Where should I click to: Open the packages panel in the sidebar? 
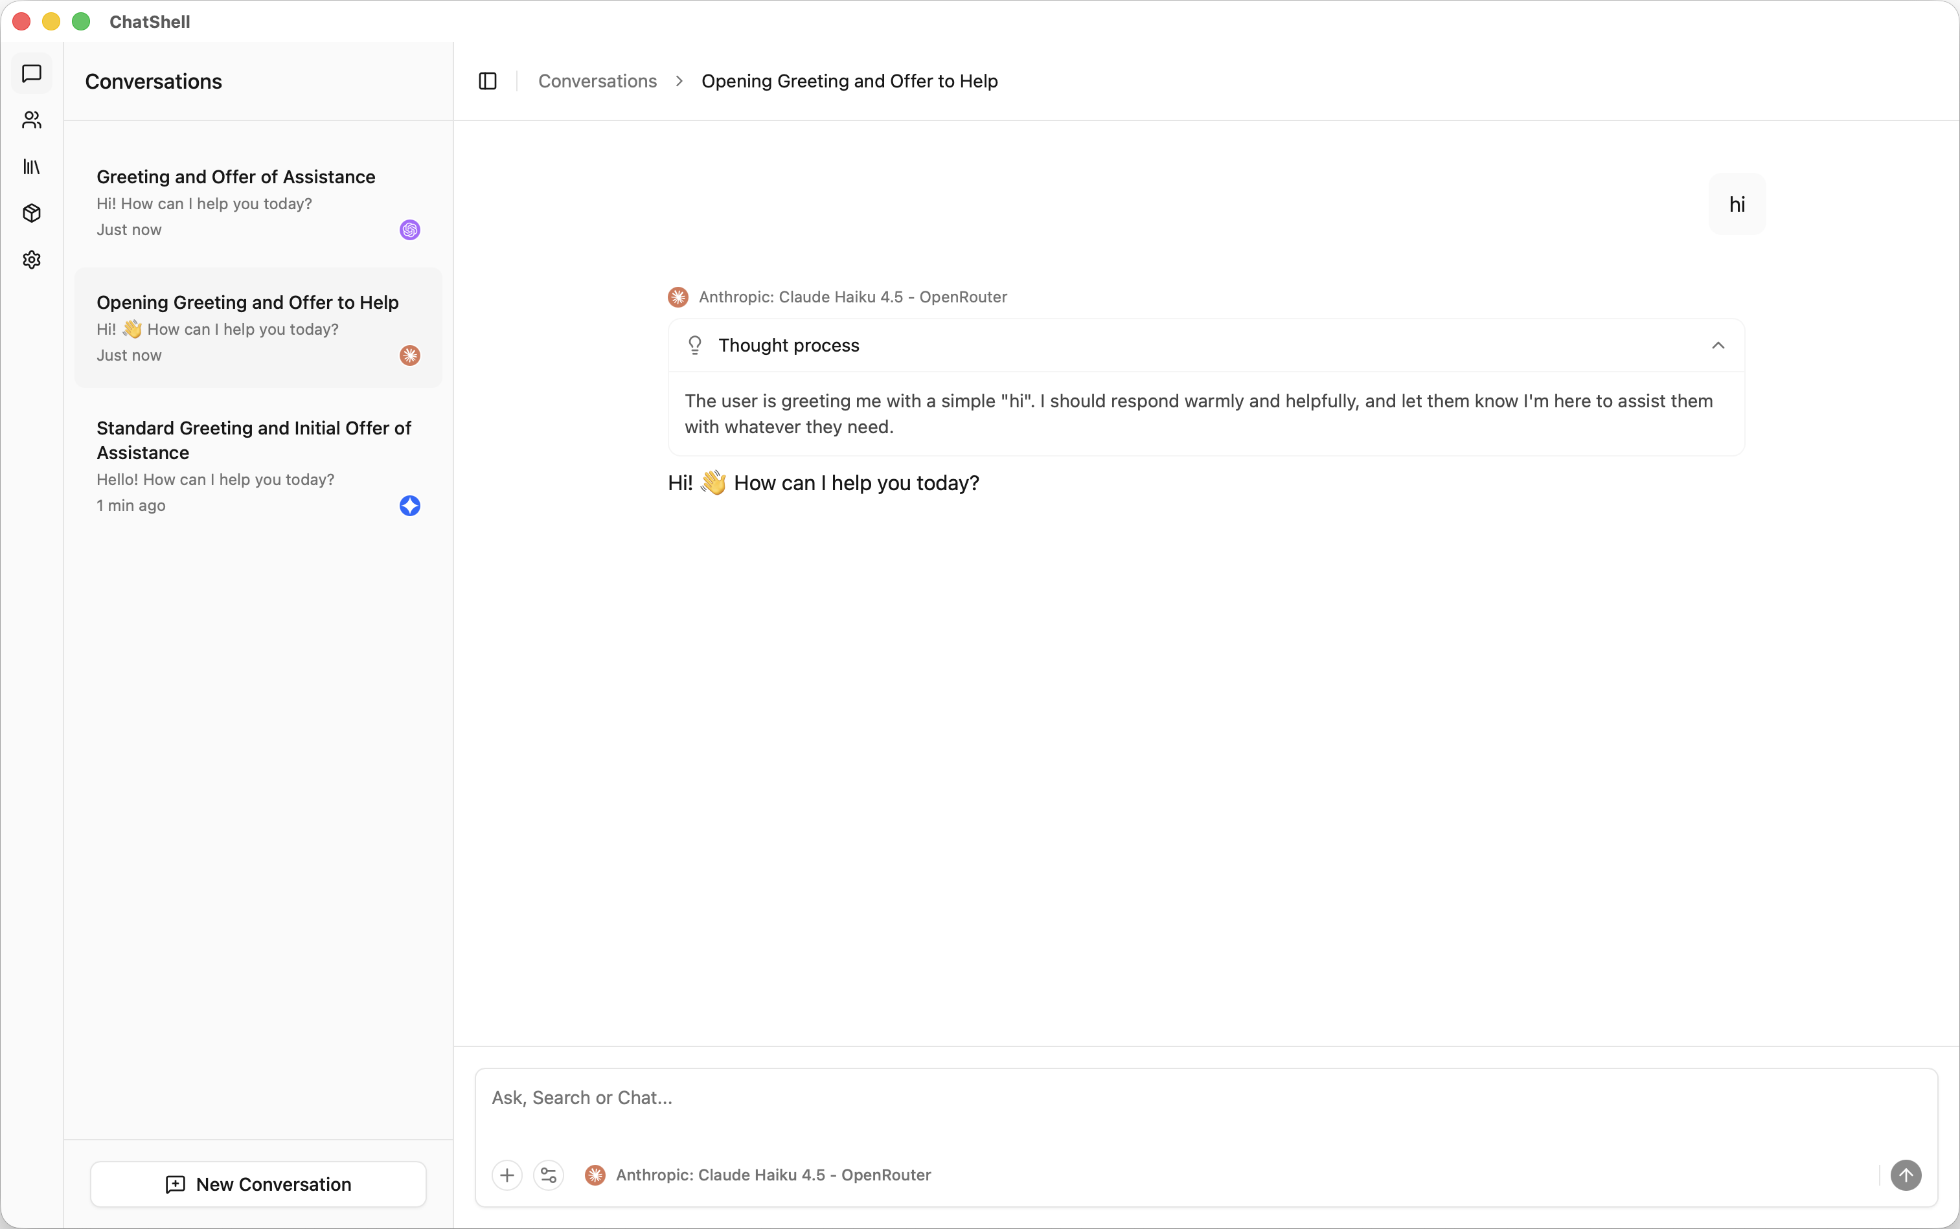31,213
